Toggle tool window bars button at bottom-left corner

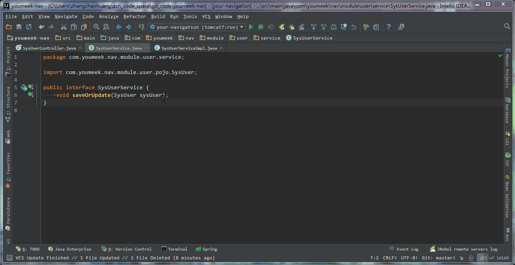tap(9, 258)
